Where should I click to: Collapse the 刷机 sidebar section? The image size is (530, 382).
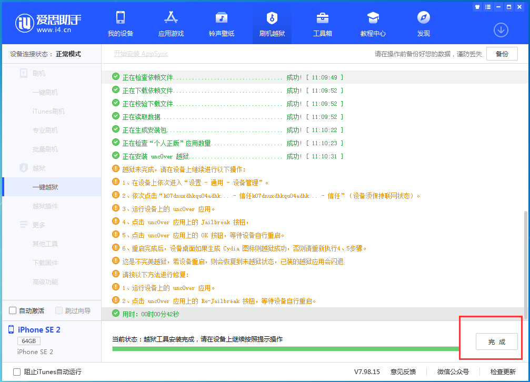(39, 73)
